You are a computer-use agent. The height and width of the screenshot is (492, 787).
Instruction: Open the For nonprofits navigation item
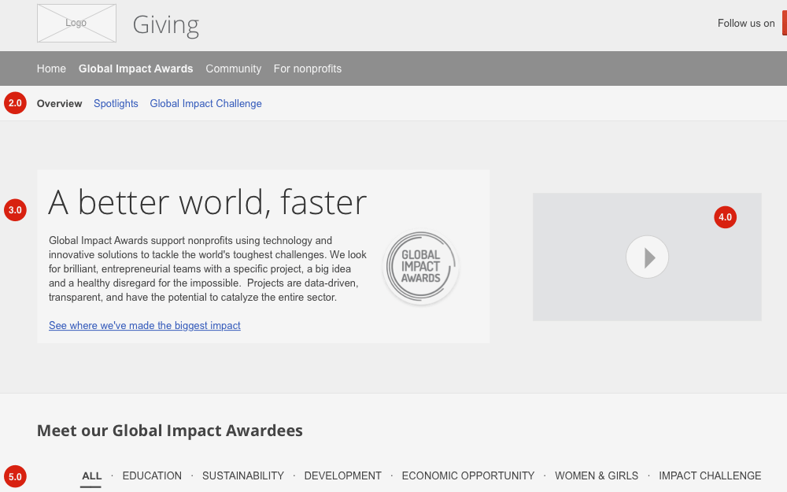[x=307, y=68]
